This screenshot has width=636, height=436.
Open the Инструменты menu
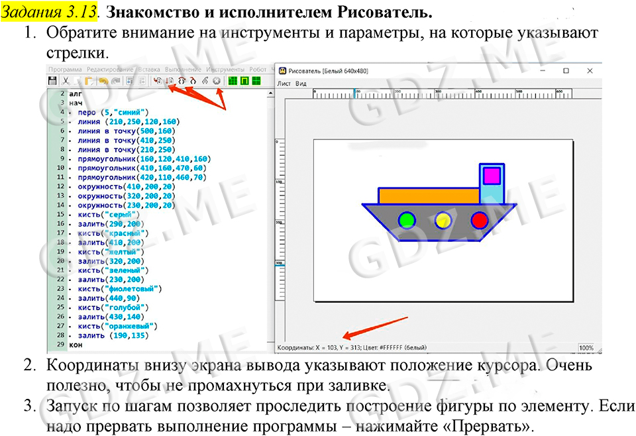[x=225, y=69]
